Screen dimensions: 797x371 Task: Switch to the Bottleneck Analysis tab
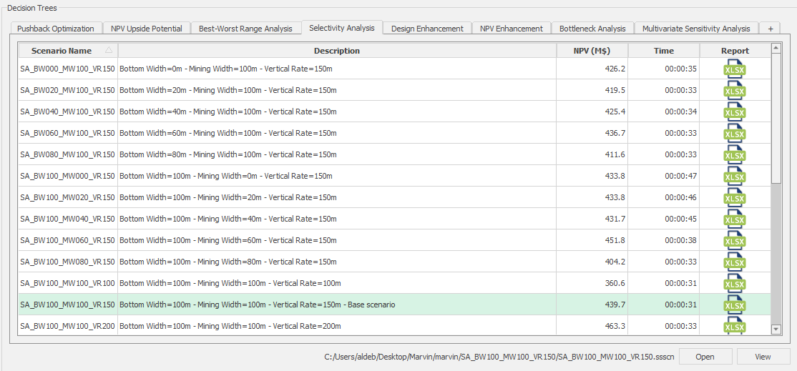click(x=592, y=29)
